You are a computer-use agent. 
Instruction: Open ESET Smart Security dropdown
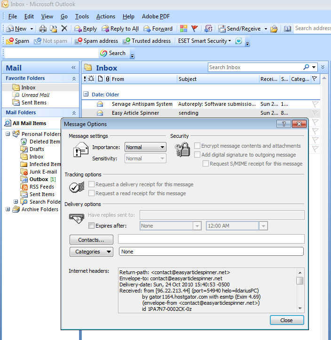pos(205,41)
